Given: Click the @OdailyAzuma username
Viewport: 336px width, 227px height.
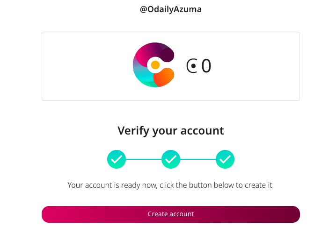Looking at the screenshot, I should pos(171,9).
